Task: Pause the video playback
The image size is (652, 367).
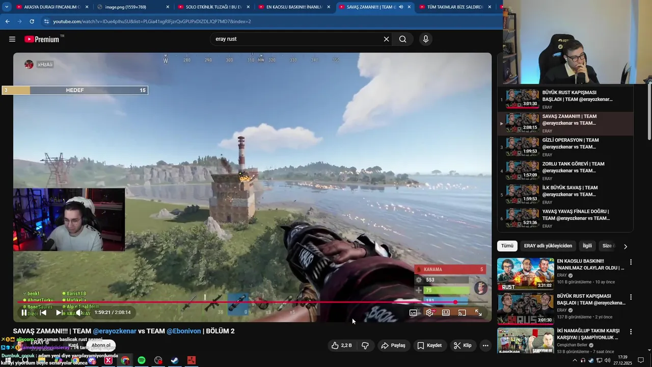Action: 24,312
